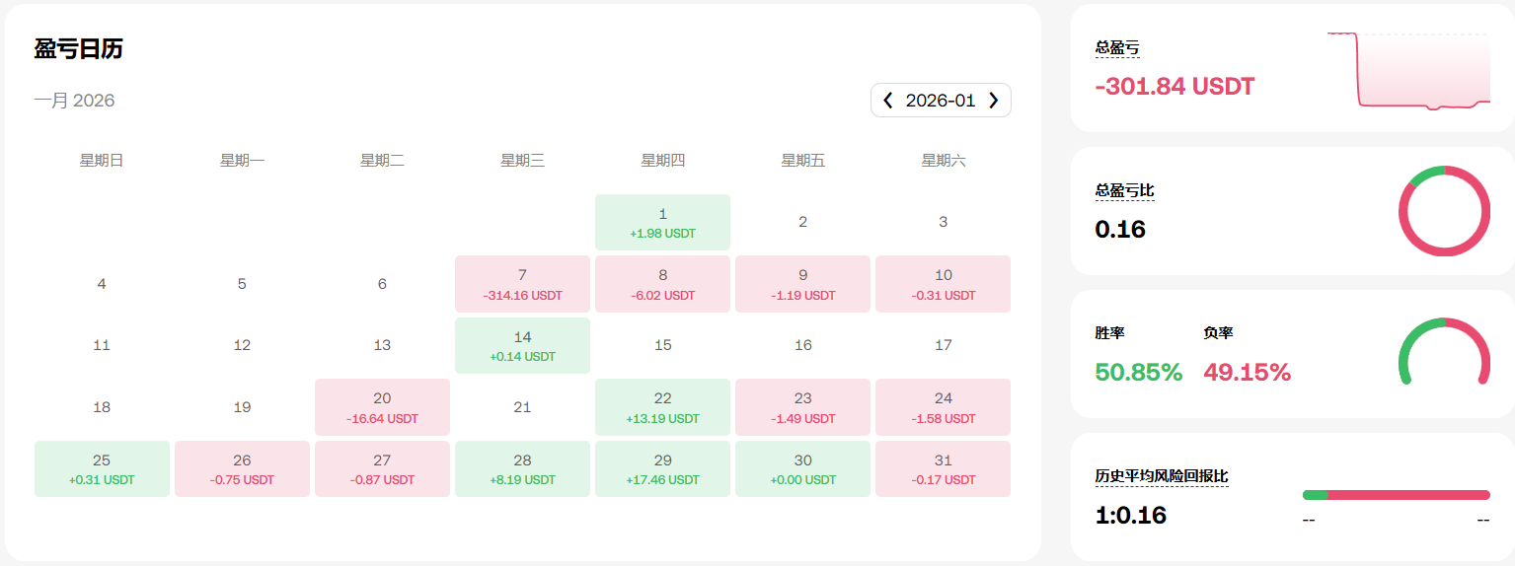Select January 14 cell with +0.14 USDT
Screen dimensions: 1515x566
pyautogui.click(x=522, y=345)
